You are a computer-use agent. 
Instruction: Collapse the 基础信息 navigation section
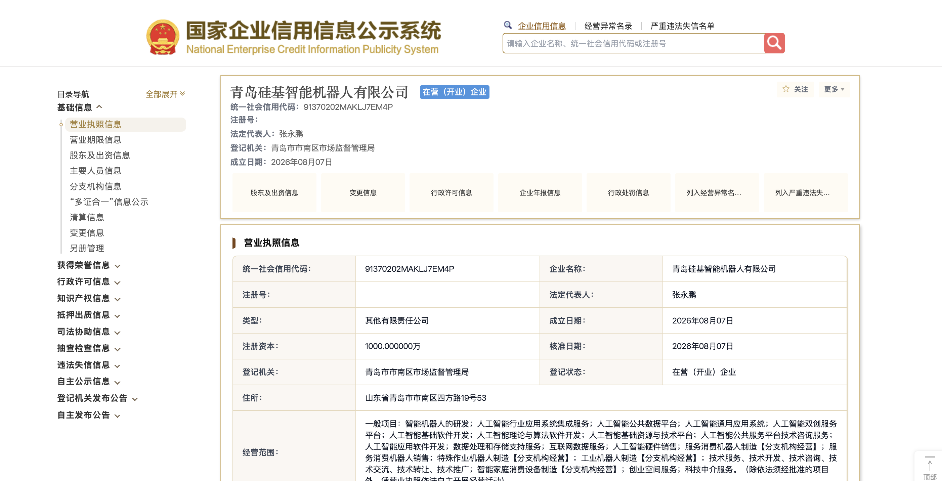[79, 107]
